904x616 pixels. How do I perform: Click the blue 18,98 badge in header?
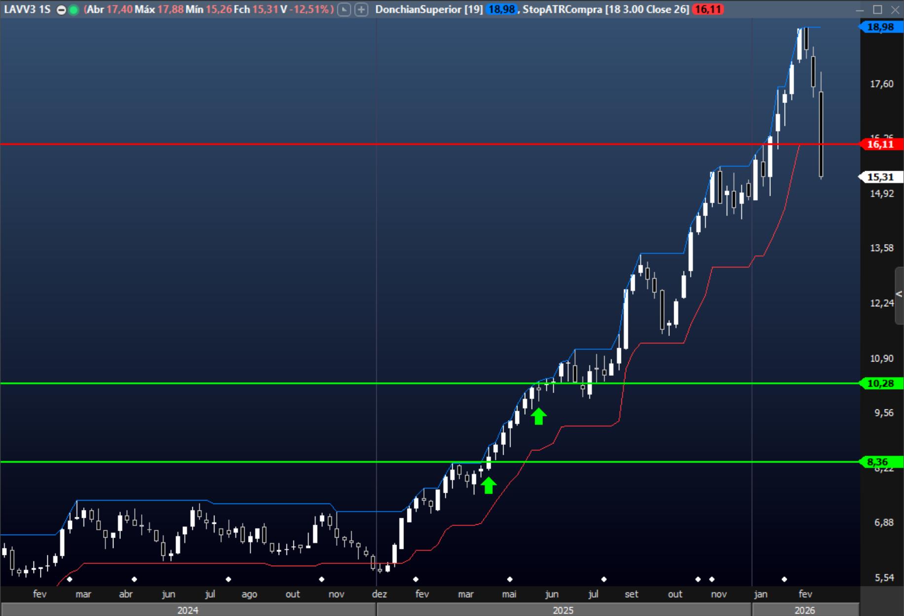[501, 9]
